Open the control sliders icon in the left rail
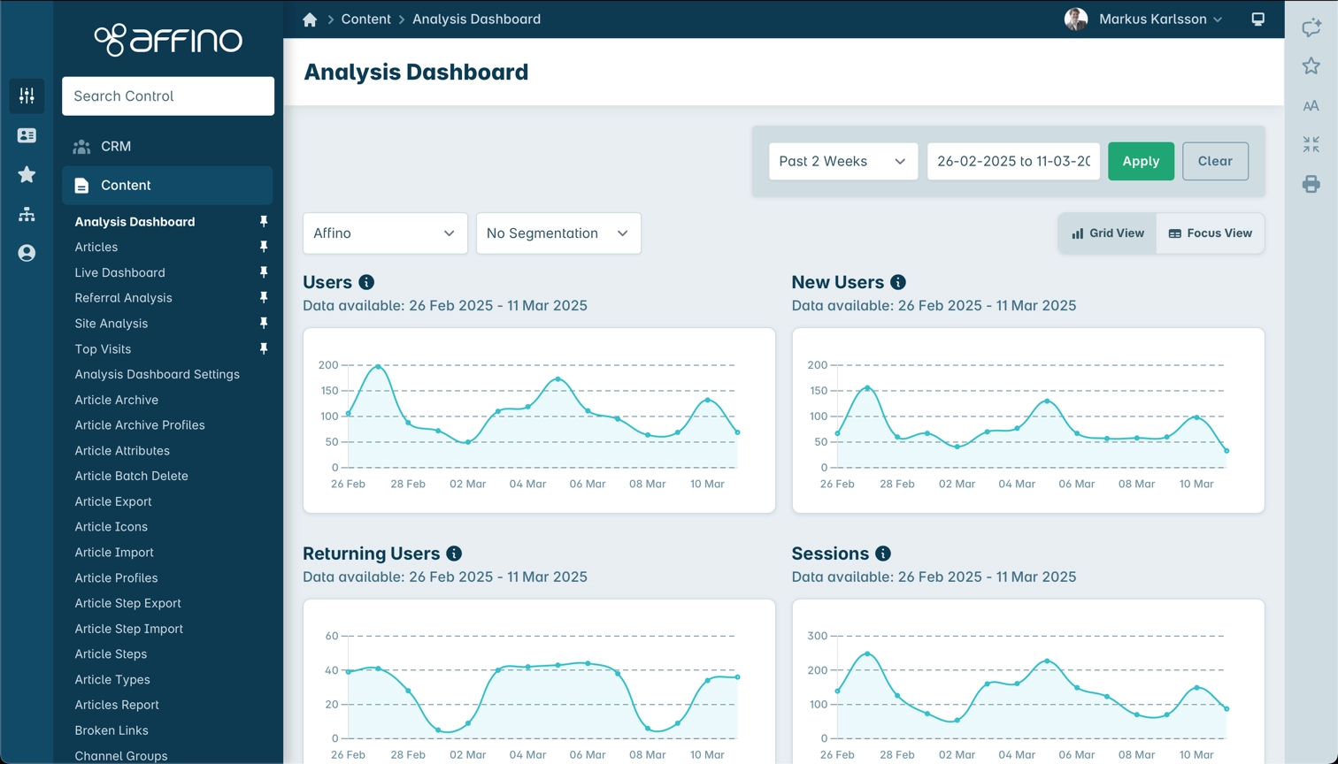The height and width of the screenshot is (764, 1338). [27, 95]
